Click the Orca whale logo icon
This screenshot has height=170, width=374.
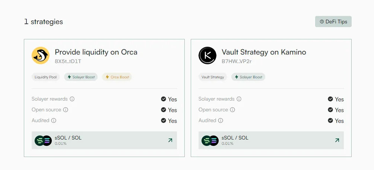41,56
